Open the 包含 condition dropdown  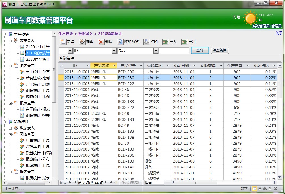tap(156, 50)
